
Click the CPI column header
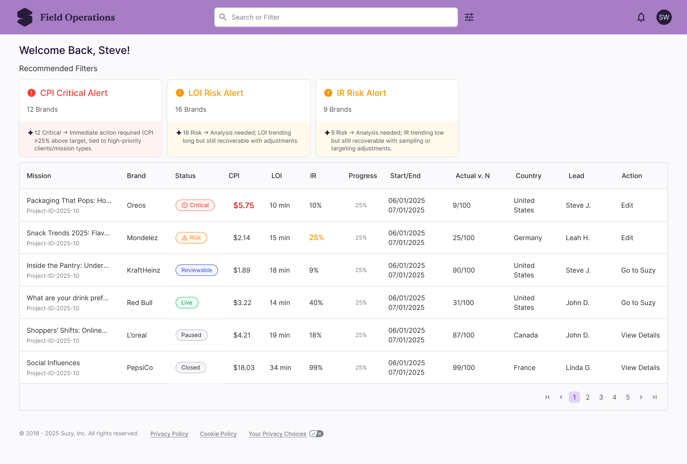tap(234, 176)
